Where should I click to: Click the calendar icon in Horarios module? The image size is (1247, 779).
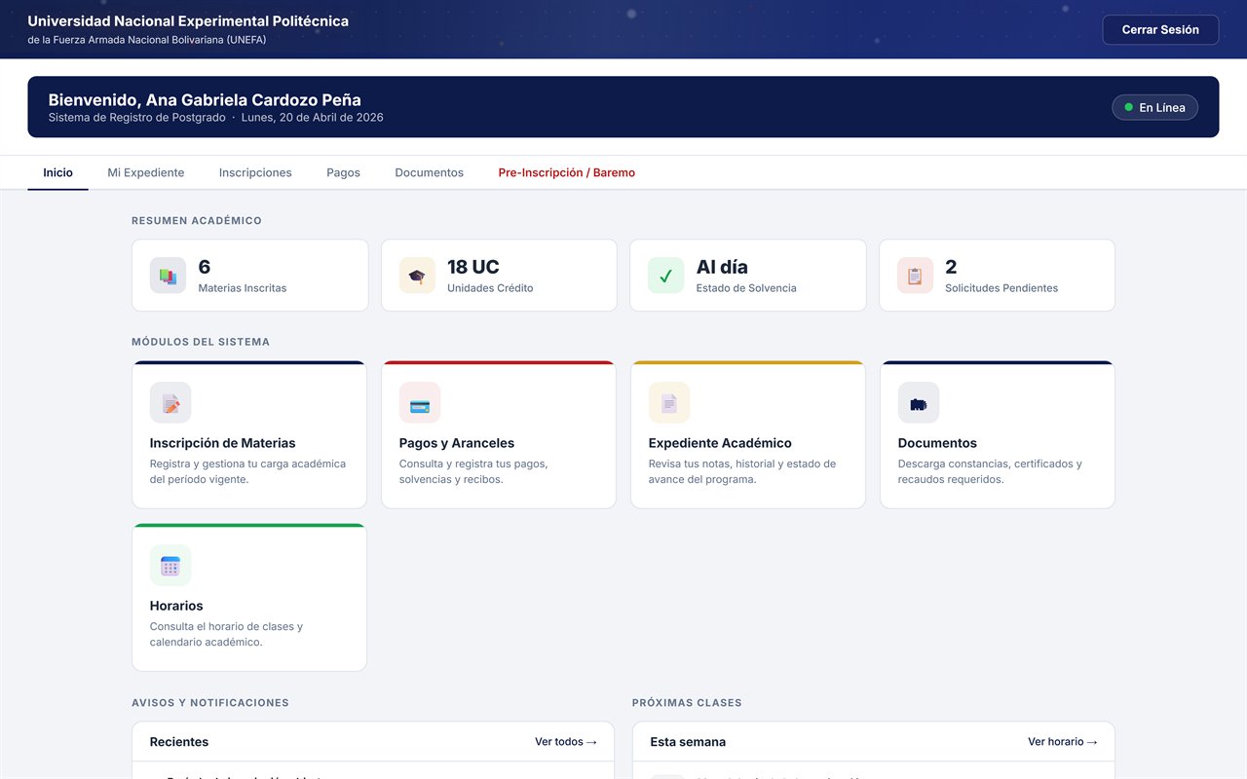[170, 565]
